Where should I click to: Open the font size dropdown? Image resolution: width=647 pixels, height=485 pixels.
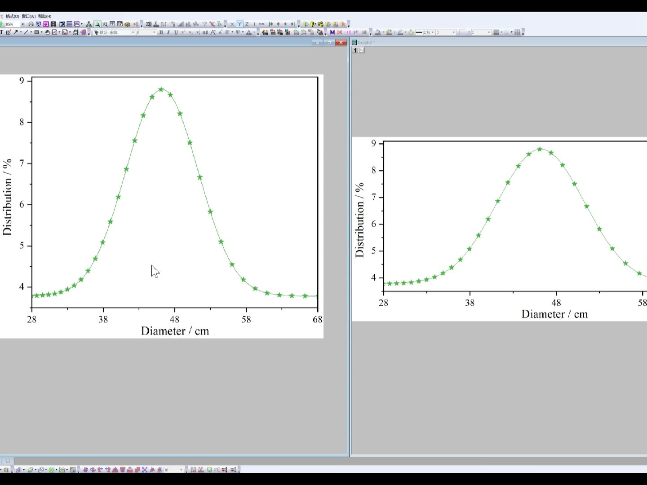tap(154, 32)
